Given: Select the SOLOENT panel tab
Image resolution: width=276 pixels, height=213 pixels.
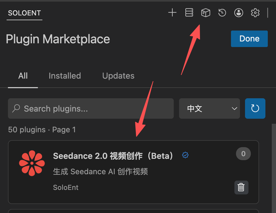Looking at the screenshot, I should pos(24,13).
